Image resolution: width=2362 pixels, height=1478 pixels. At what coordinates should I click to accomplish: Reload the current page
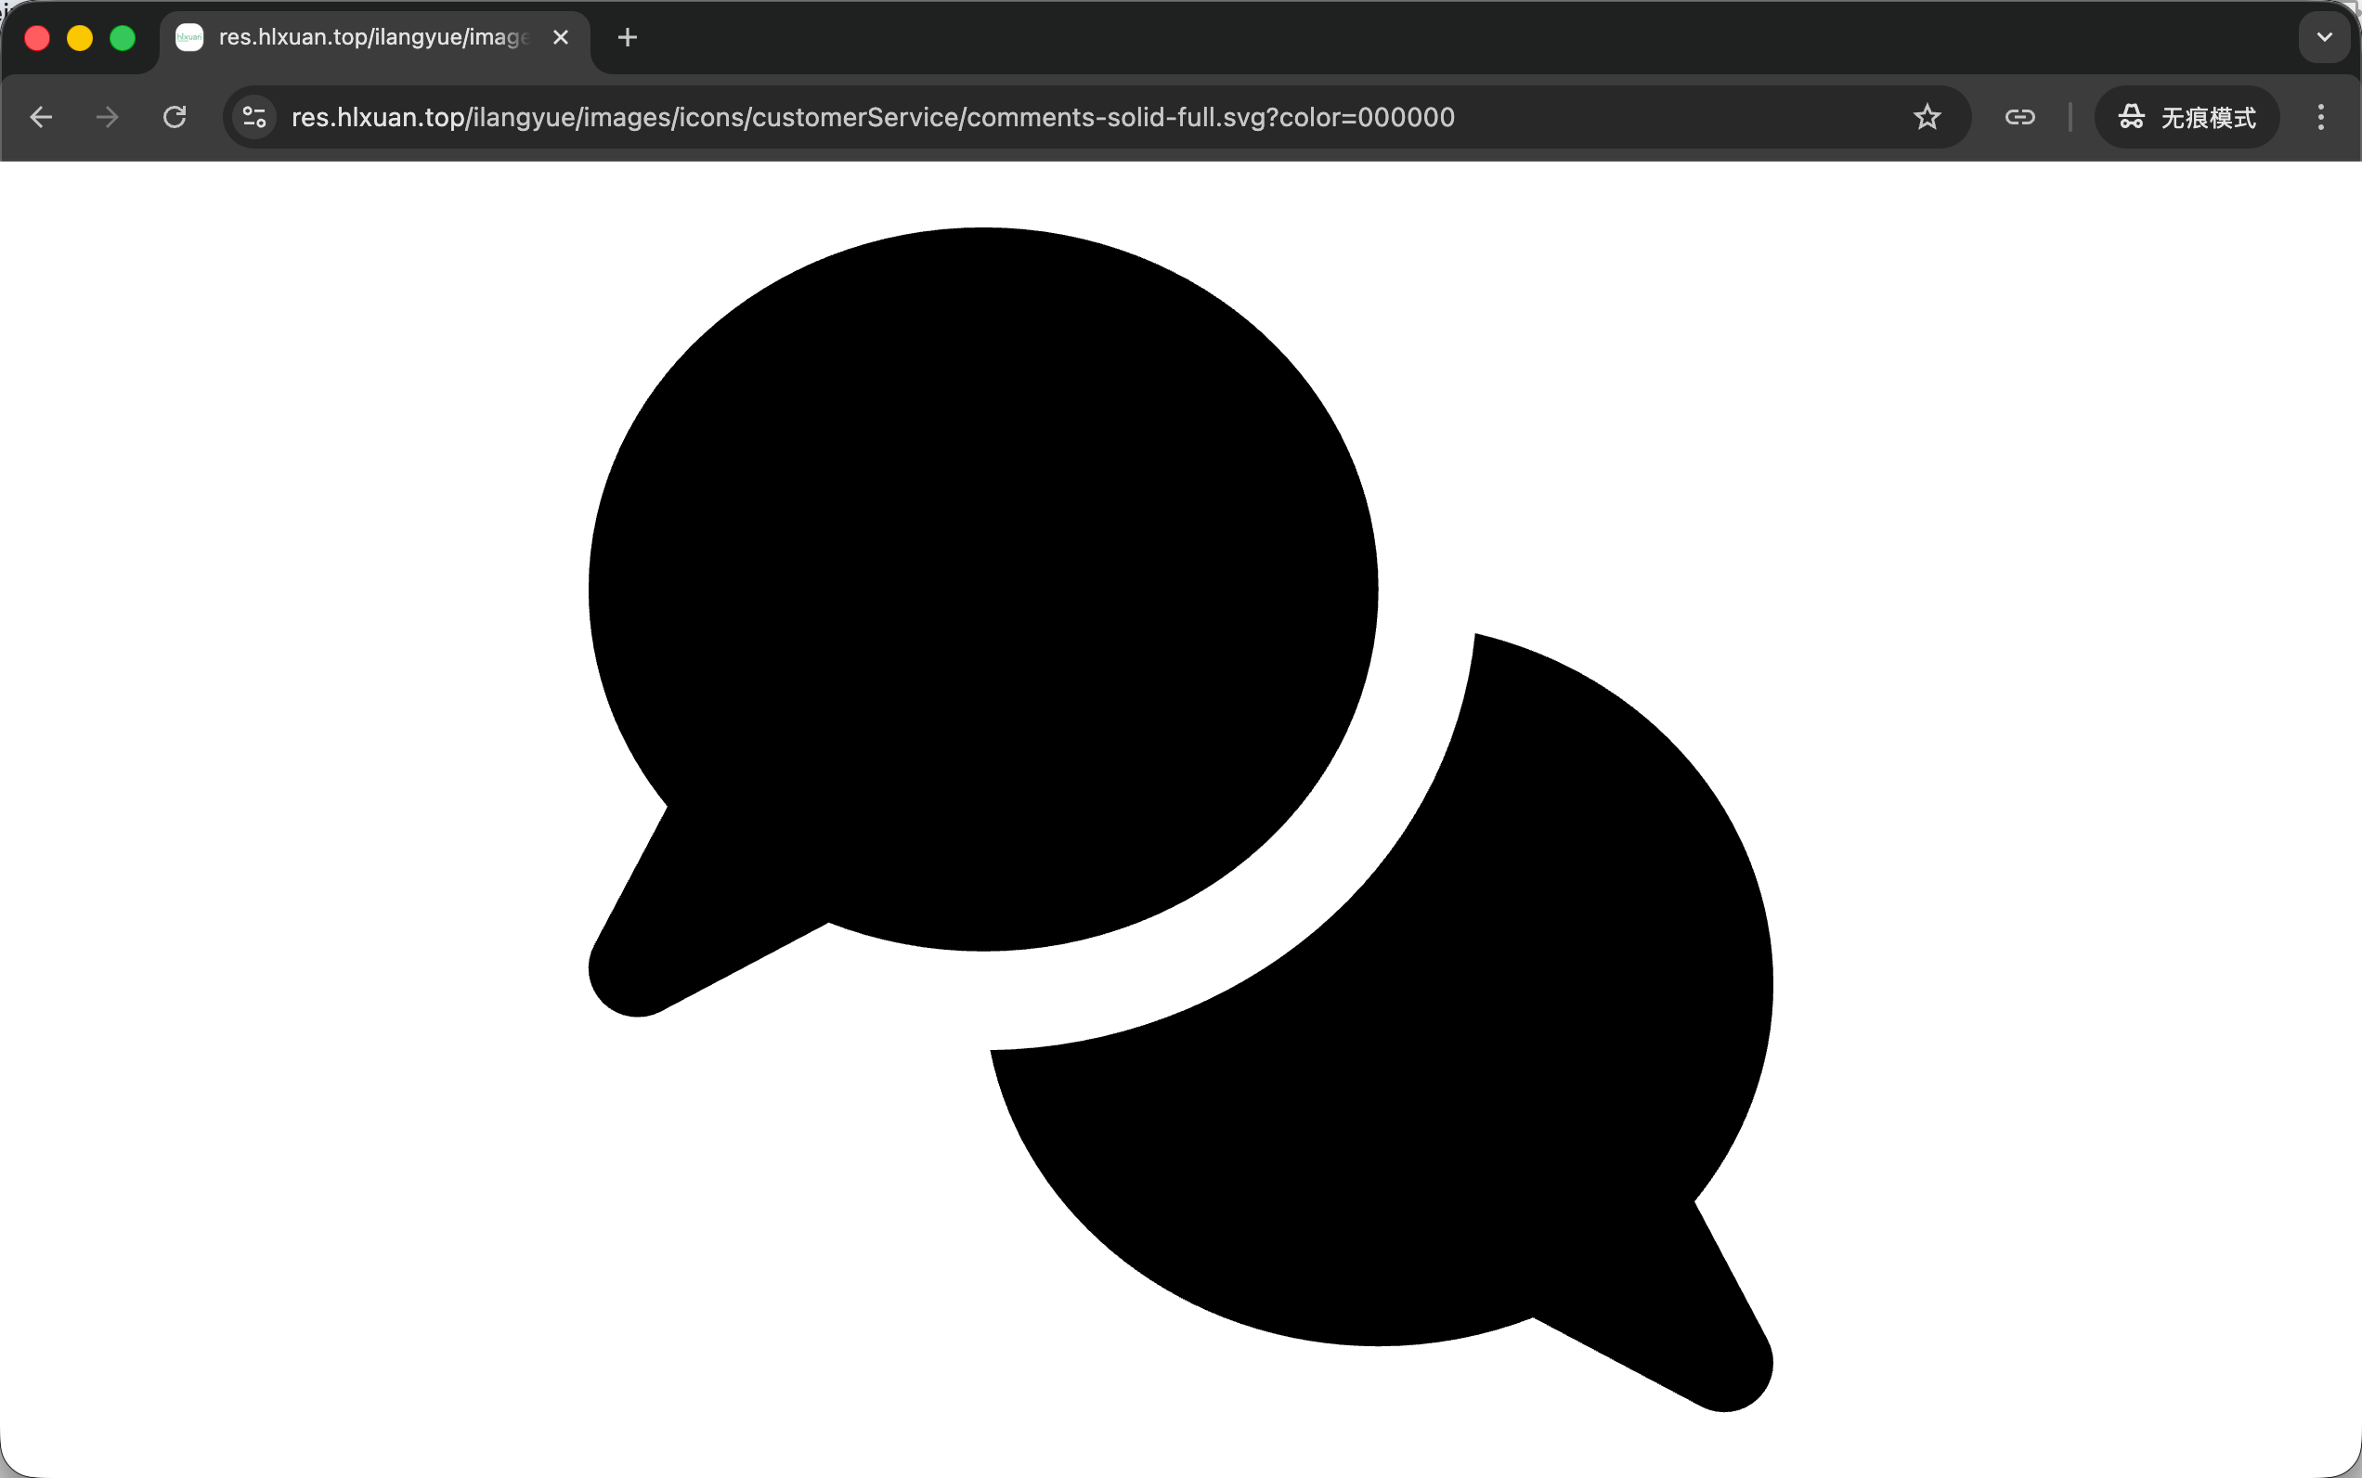175,117
